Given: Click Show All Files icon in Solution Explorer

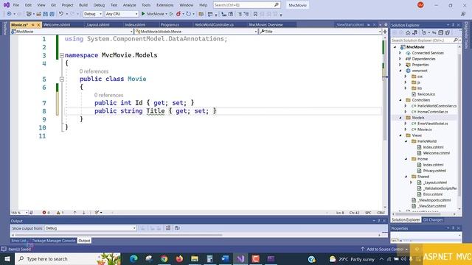Looking at the screenshot, I should tap(448, 32).
